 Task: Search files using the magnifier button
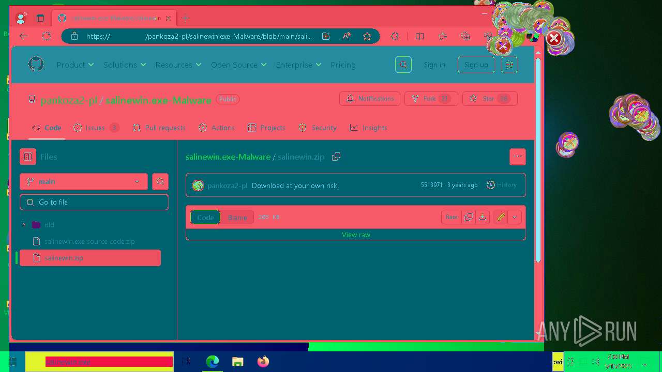click(x=160, y=181)
